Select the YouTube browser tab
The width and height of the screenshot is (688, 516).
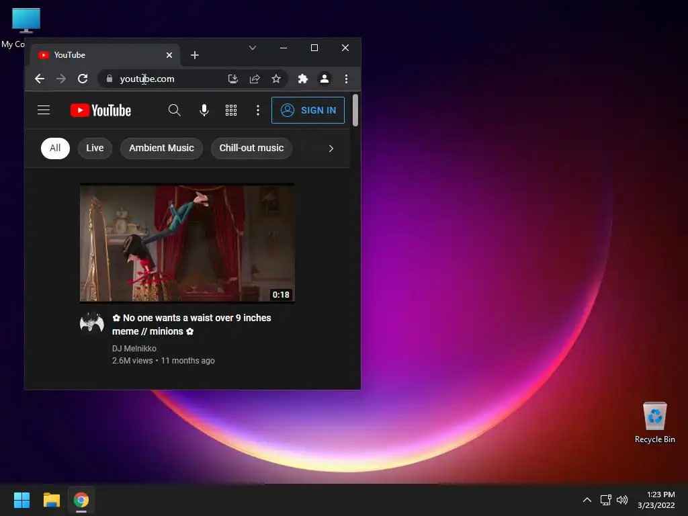[105, 55]
